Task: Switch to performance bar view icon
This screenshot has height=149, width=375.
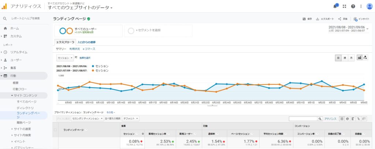Action: 353,119
